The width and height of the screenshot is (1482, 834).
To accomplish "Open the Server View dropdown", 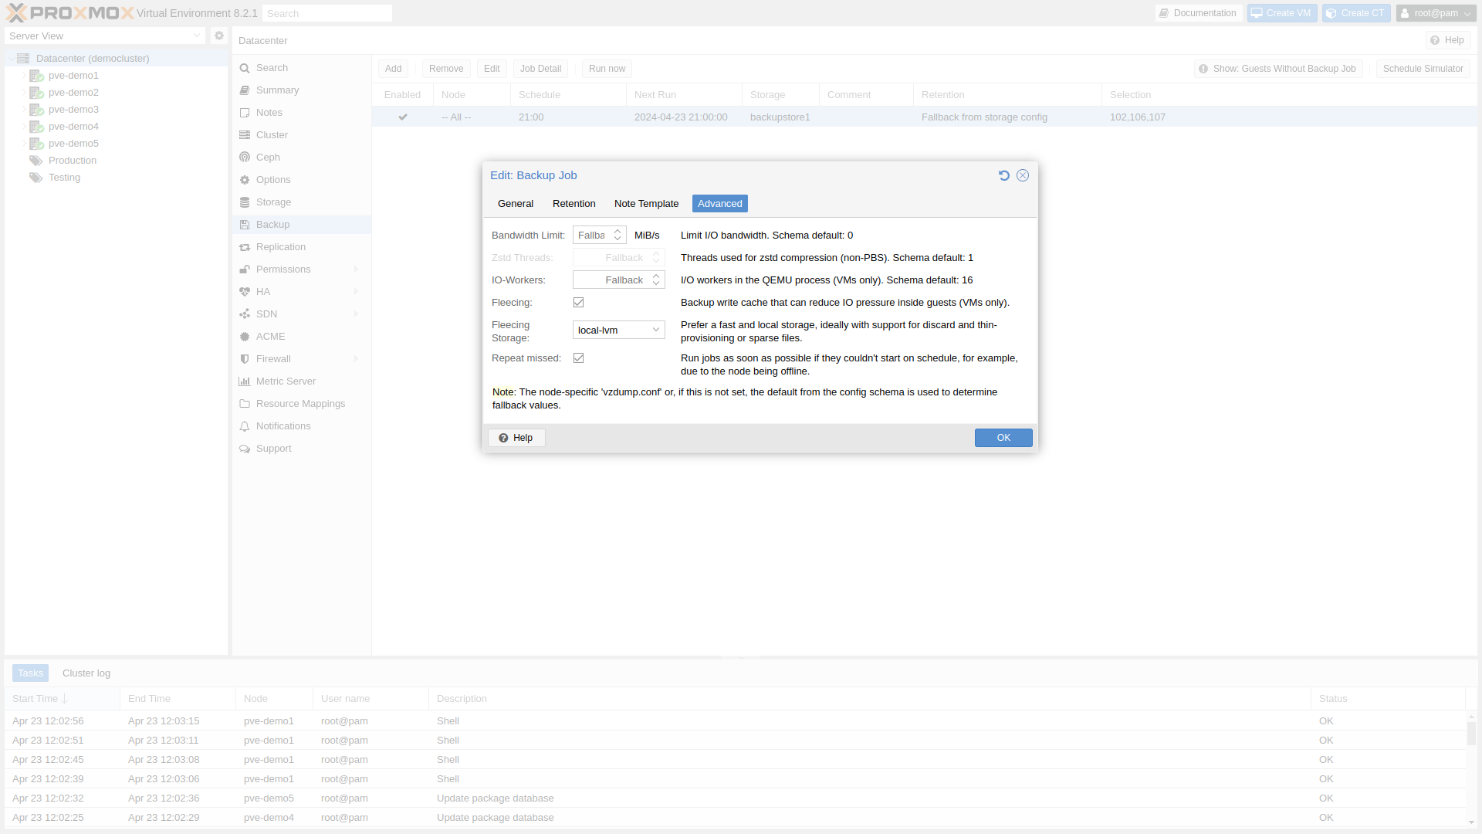I will [x=105, y=36].
